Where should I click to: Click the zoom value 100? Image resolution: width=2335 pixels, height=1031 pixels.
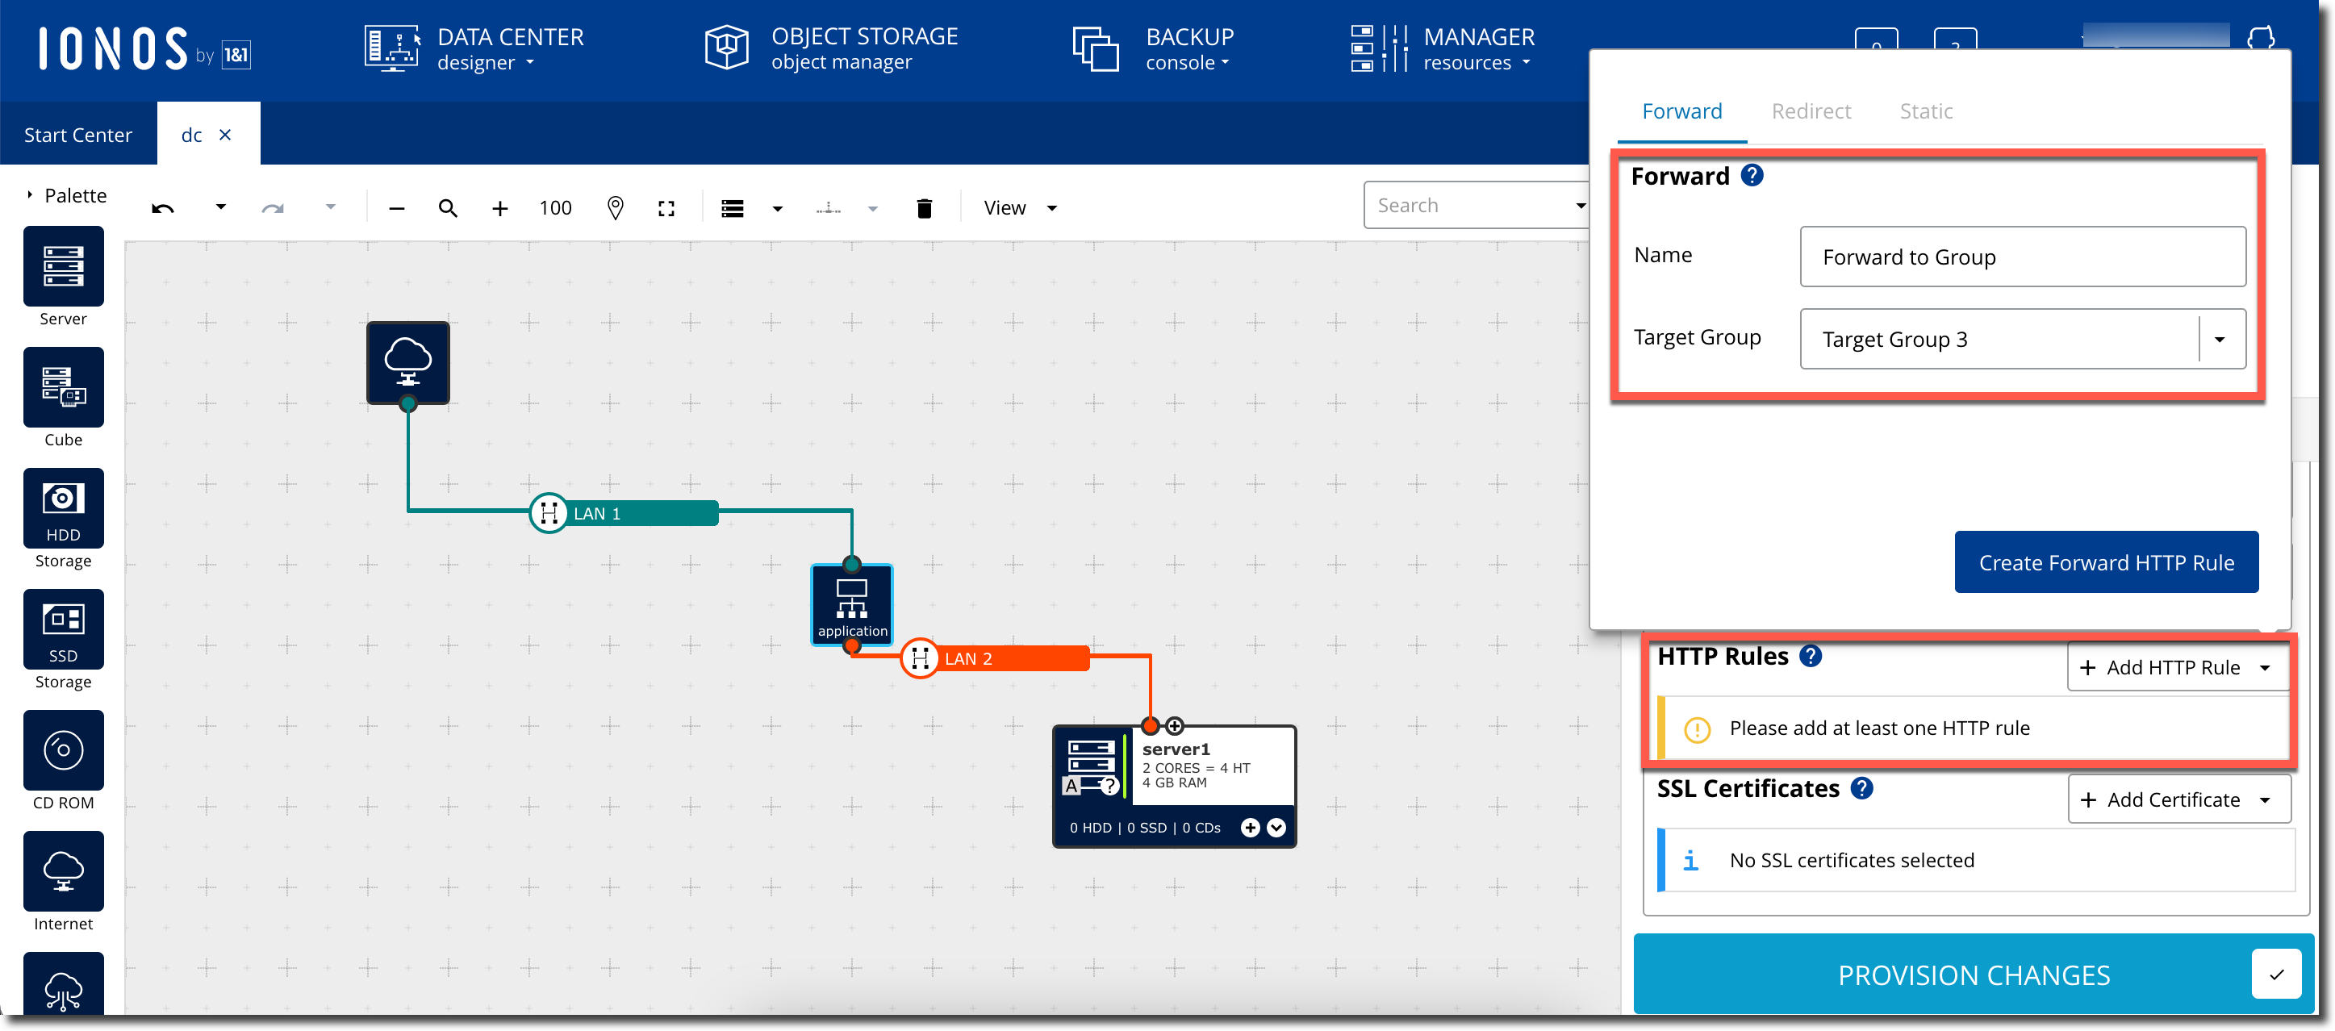[x=556, y=208]
